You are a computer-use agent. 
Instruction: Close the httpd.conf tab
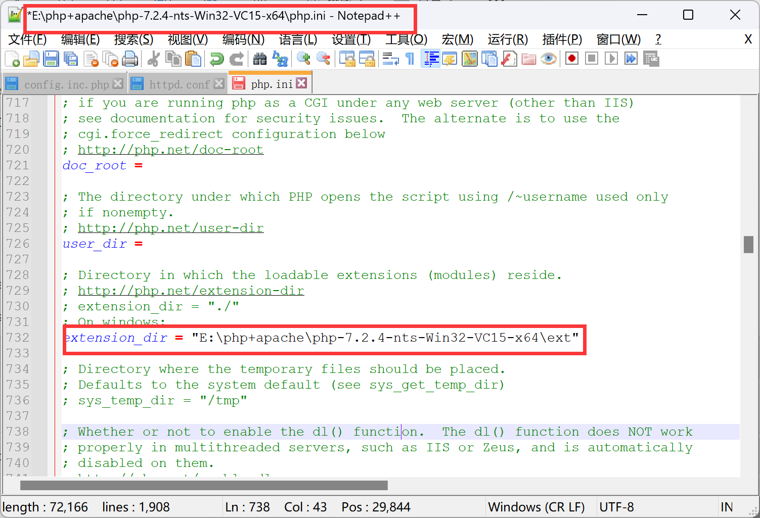[219, 83]
